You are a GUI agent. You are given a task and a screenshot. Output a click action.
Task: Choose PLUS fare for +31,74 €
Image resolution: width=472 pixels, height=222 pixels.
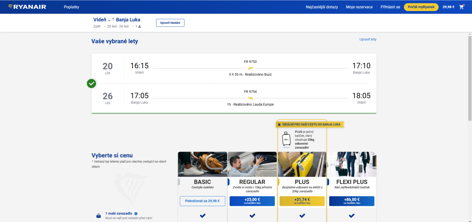(302, 201)
